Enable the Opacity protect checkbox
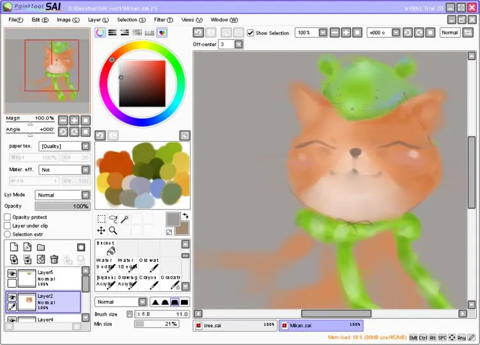 click(7, 217)
